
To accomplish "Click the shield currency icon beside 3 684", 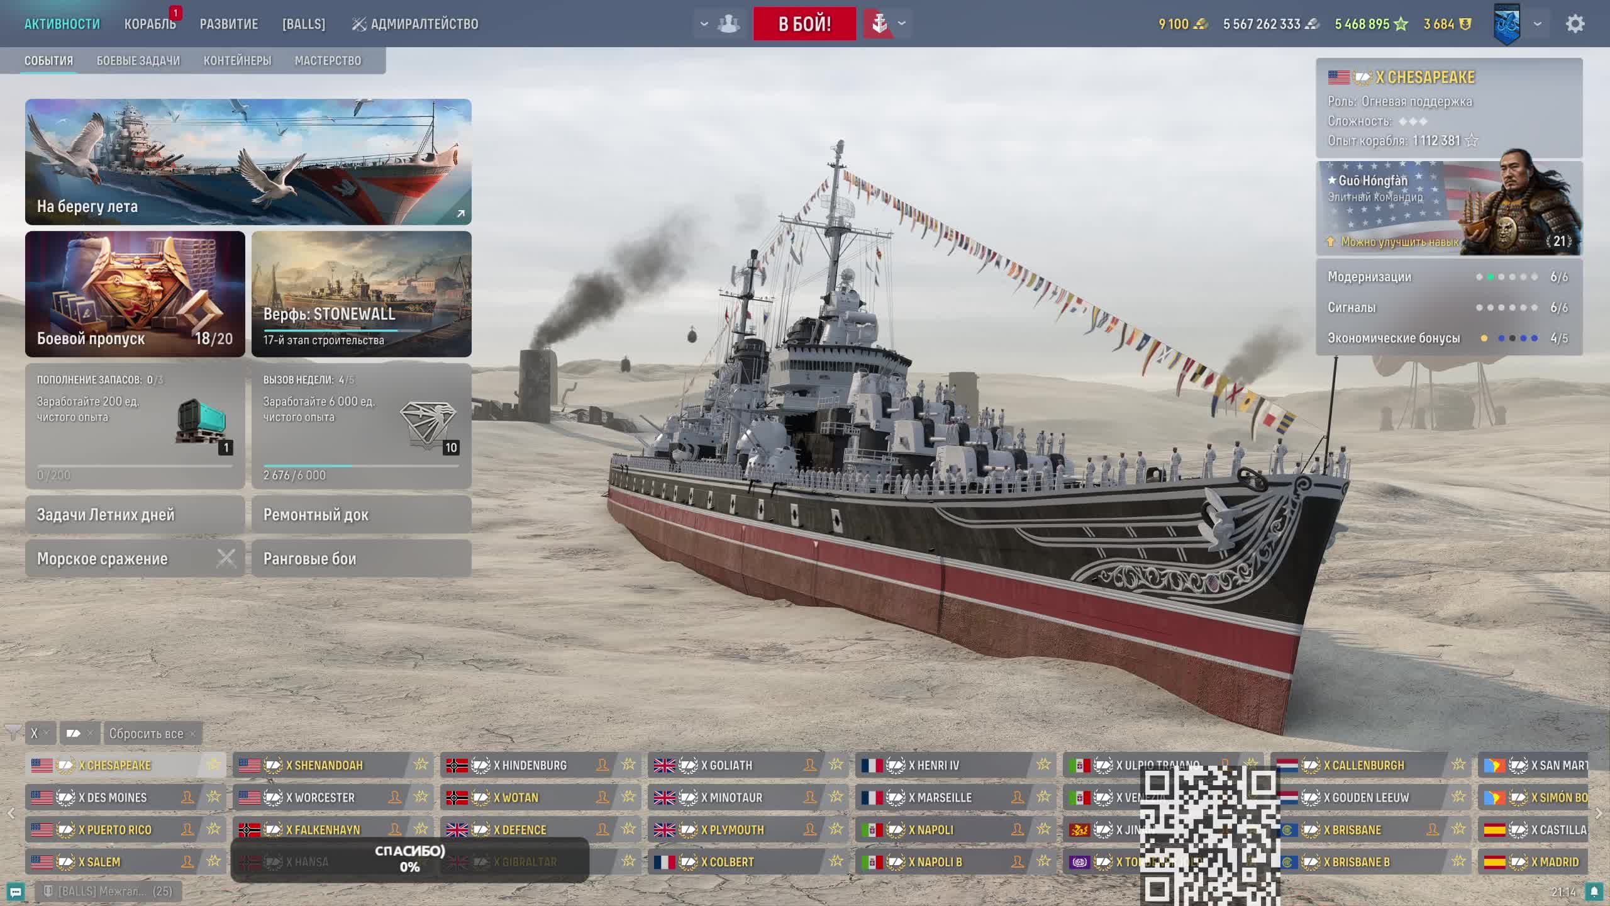I will [x=1465, y=24].
